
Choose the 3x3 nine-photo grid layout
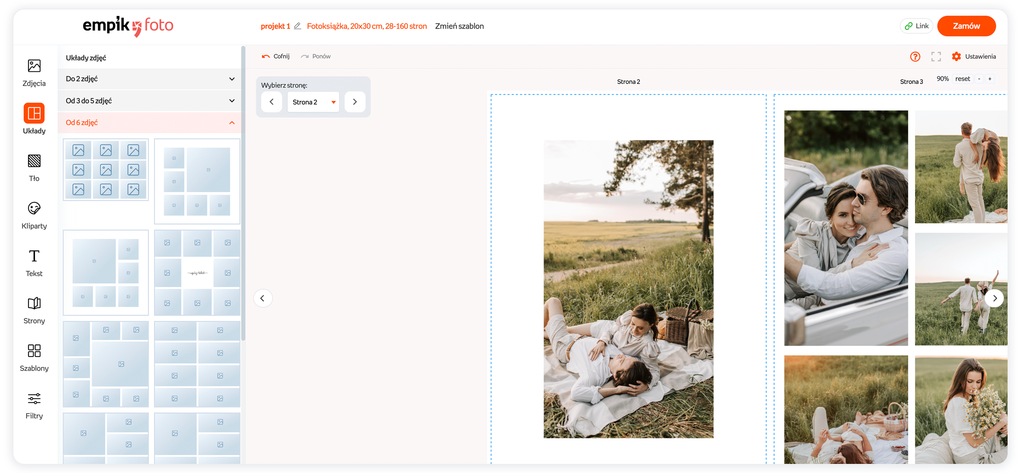pos(106,170)
